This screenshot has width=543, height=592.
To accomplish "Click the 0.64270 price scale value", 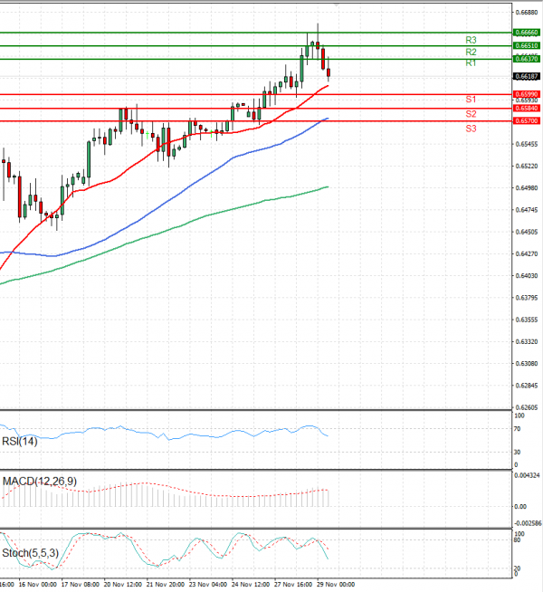I will [527, 253].
